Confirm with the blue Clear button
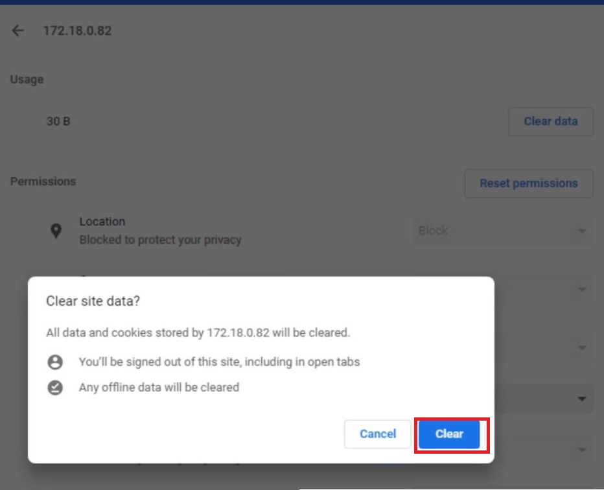This screenshot has height=490, width=604. coord(449,434)
